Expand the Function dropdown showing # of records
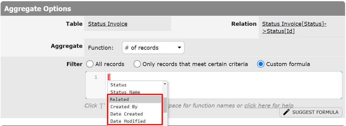Viewport: 346px width, 126px height. (x=153, y=48)
